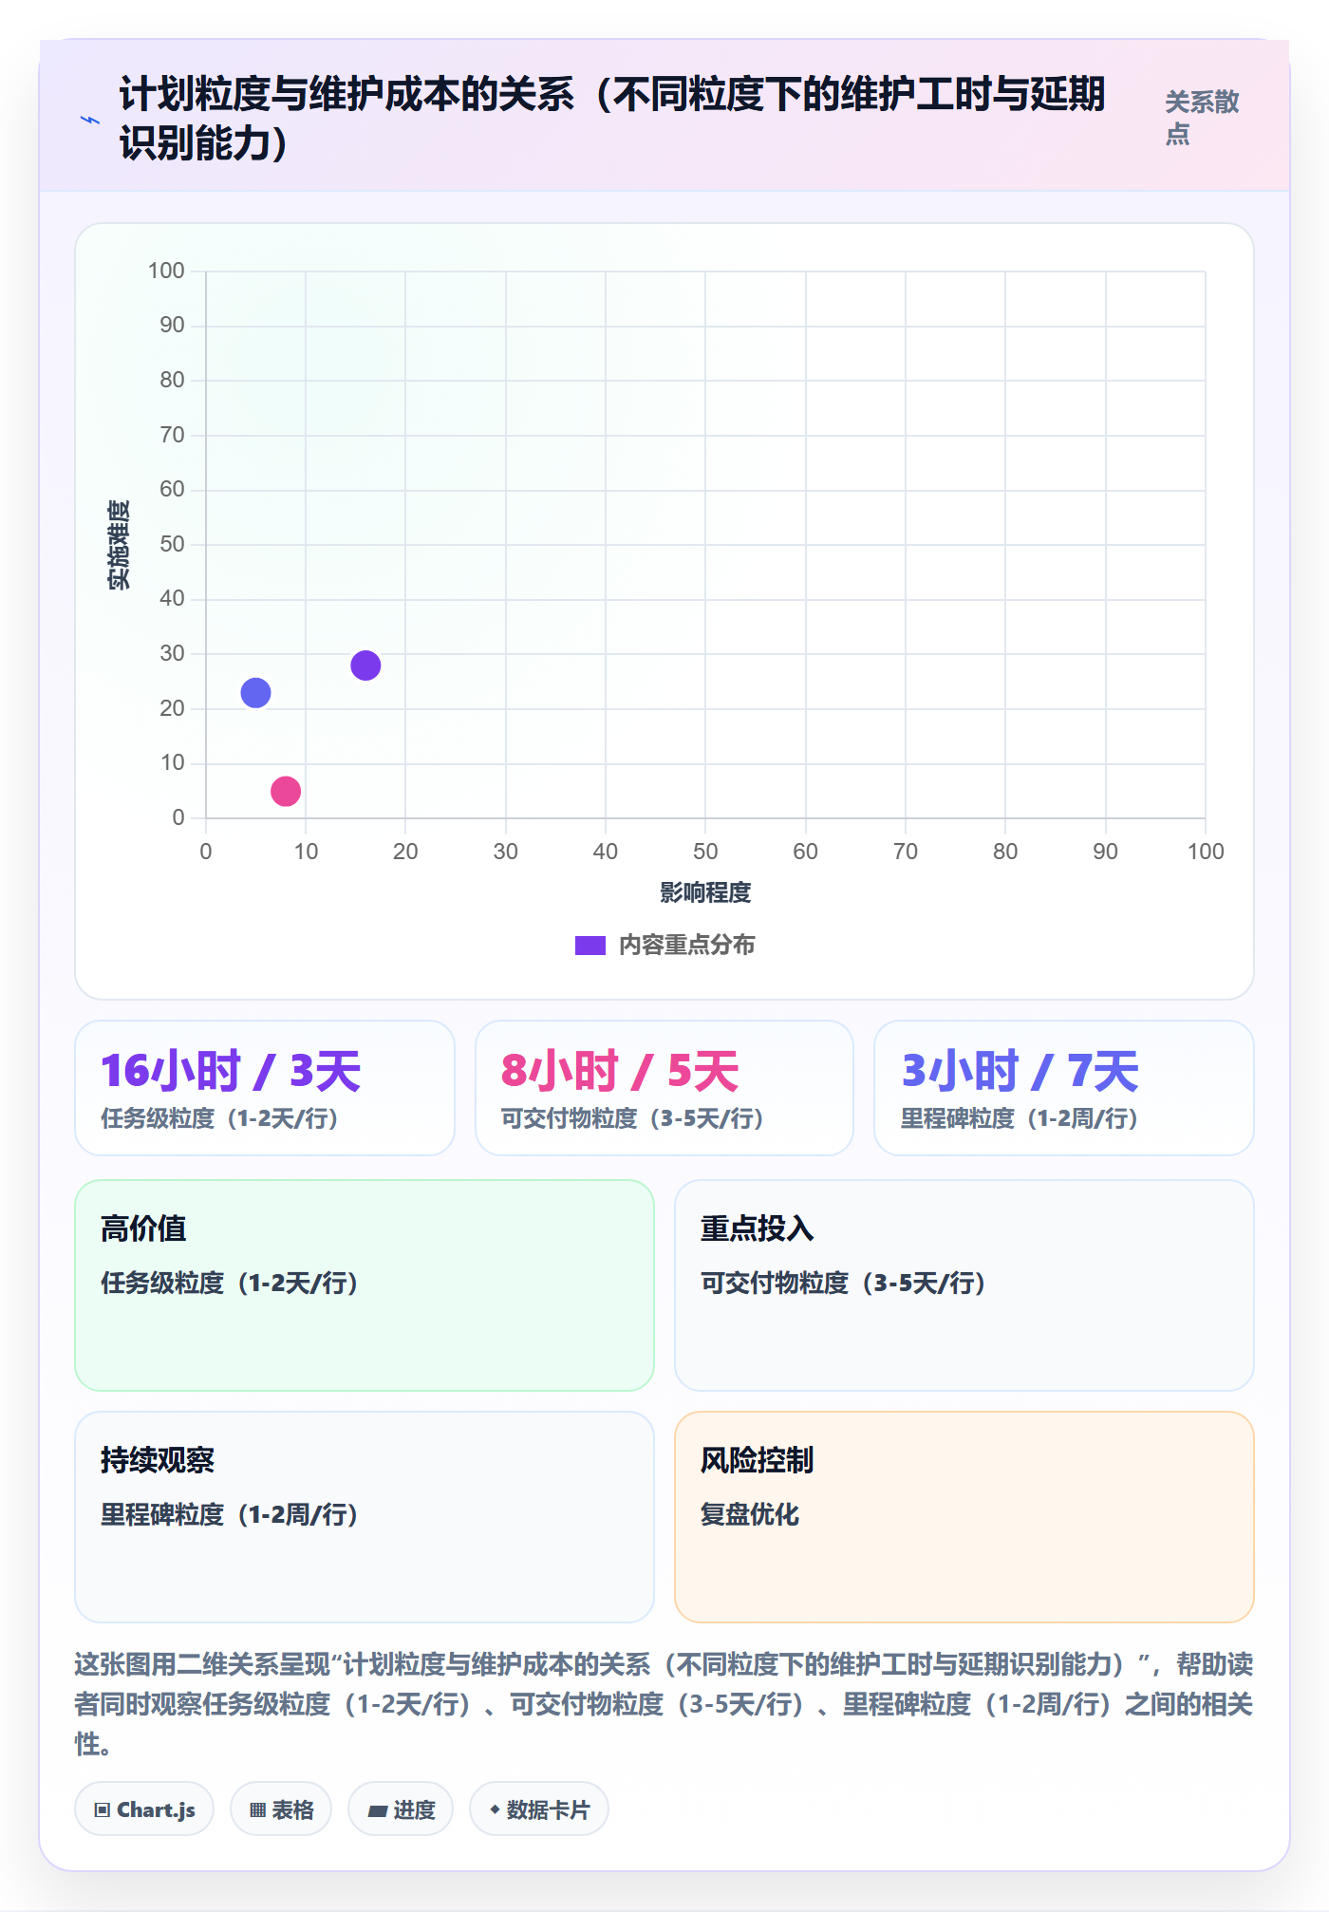
Task: Click the 关系散点 badge in the header
Action: [1202, 118]
